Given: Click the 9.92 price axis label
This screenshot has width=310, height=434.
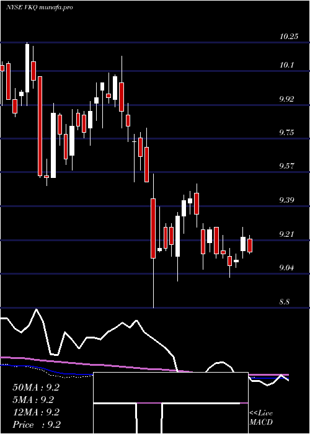Looking at the screenshot, I should coord(286,99).
